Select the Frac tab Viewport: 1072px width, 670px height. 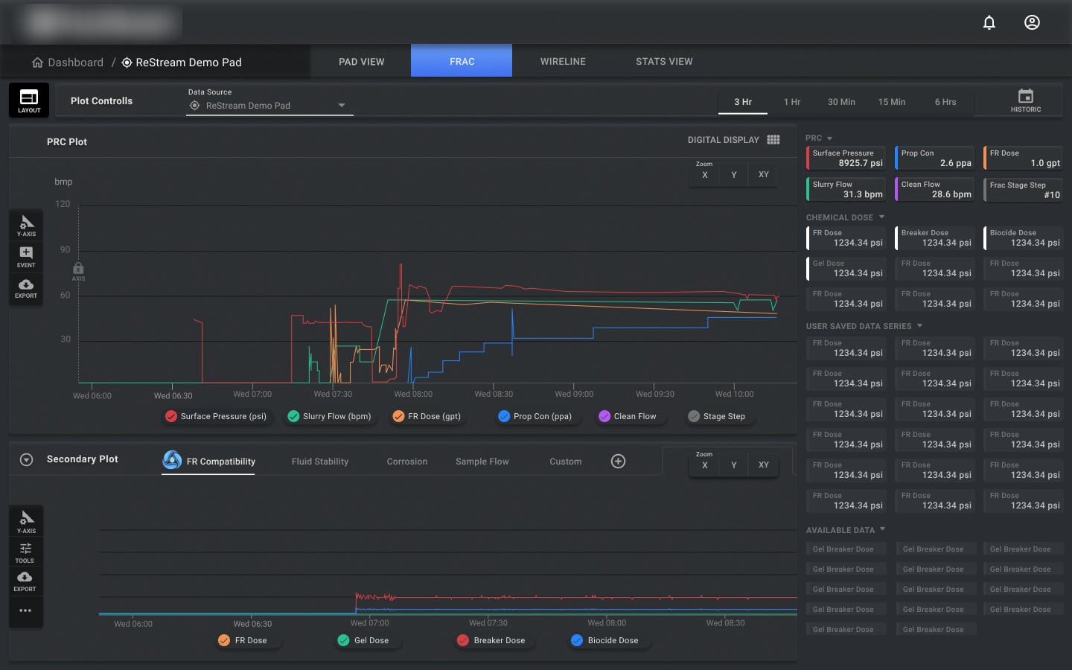(462, 61)
